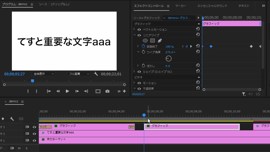Toggle sync lock on track V2
This screenshot has height=152, width=270.
27,134
